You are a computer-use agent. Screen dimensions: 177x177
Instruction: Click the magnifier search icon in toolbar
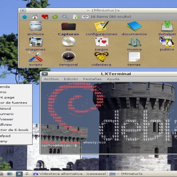pos(65,17)
